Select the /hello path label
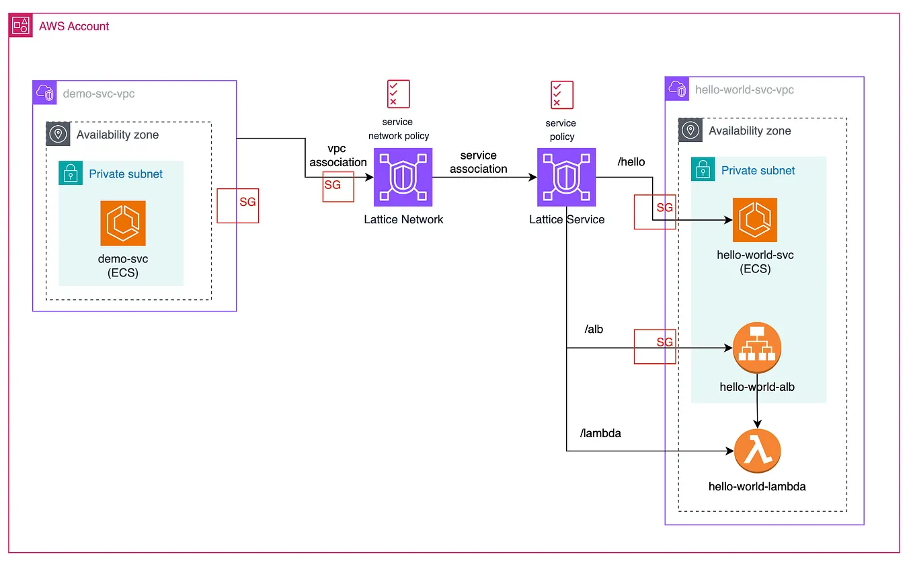Image resolution: width=913 pixels, height=563 pixels. tap(631, 161)
